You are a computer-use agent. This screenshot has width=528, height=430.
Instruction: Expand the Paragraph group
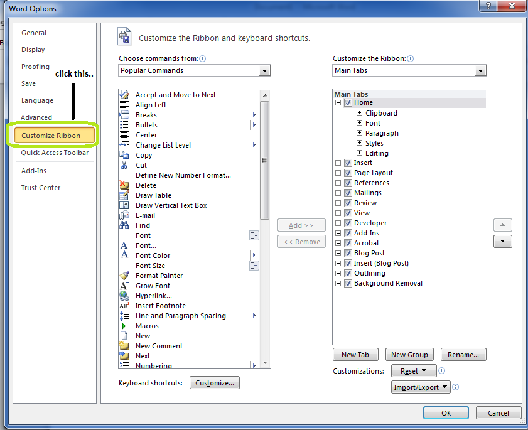[359, 132]
